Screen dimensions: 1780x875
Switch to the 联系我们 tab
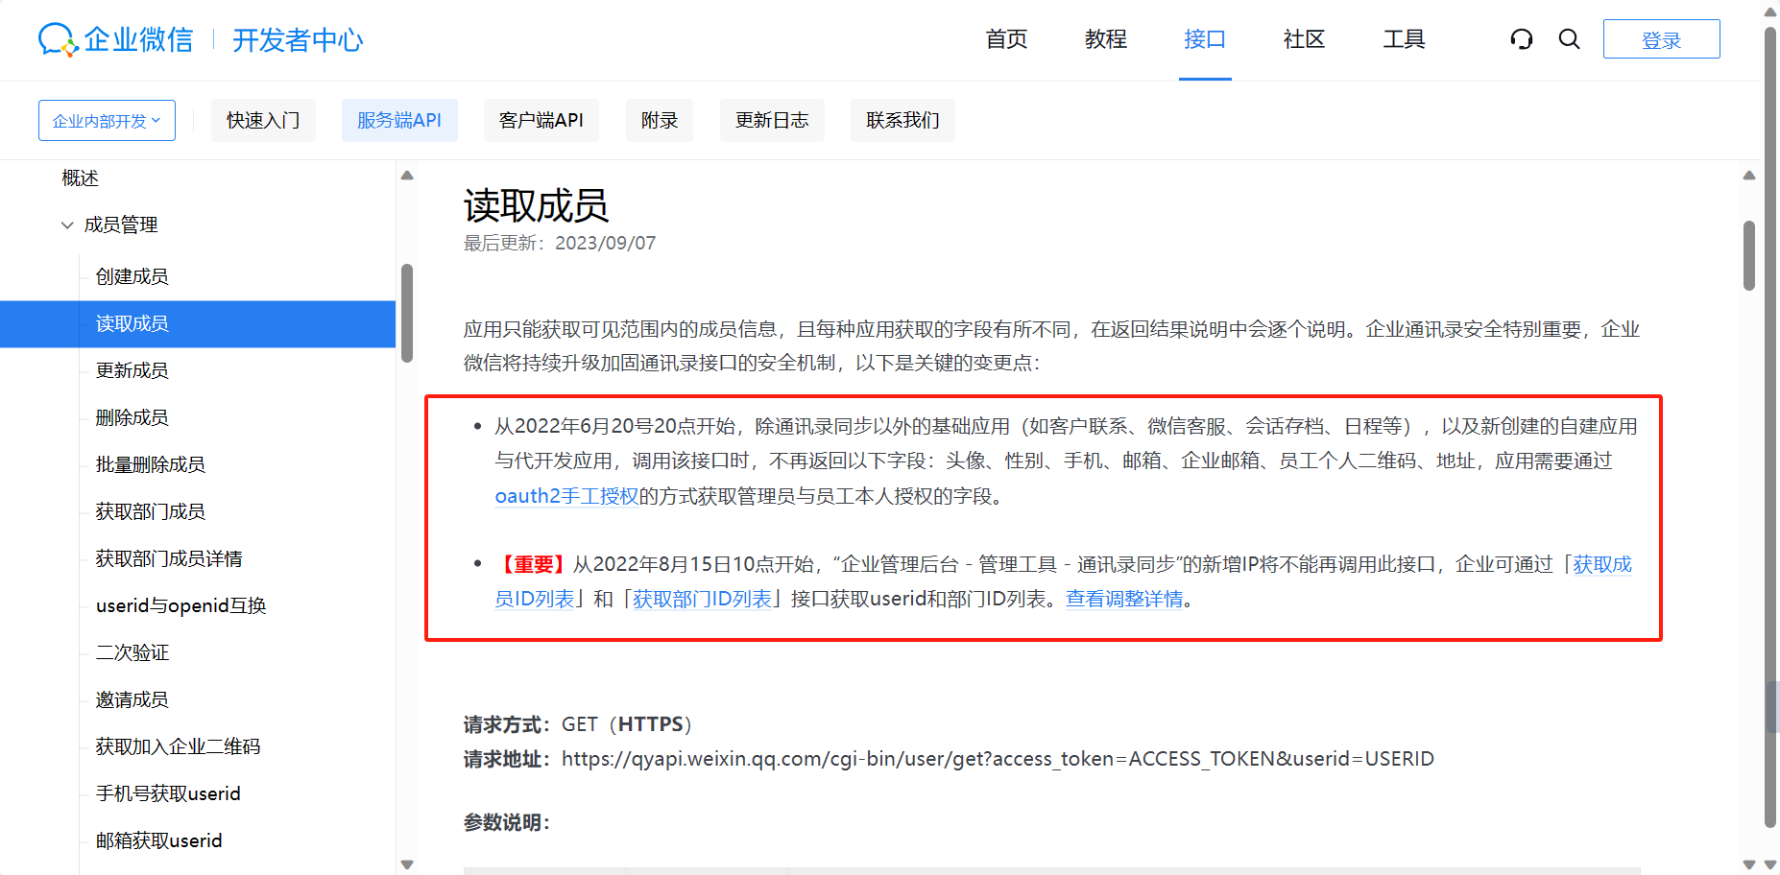pyautogui.click(x=902, y=121)
